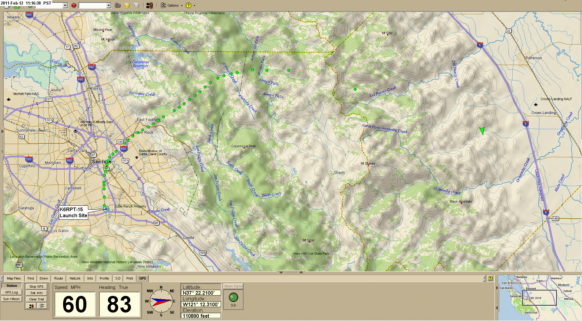The image size is (582, 321).
Task: Click the red record circle icon in toolbar
Action: tap(74, 5)
